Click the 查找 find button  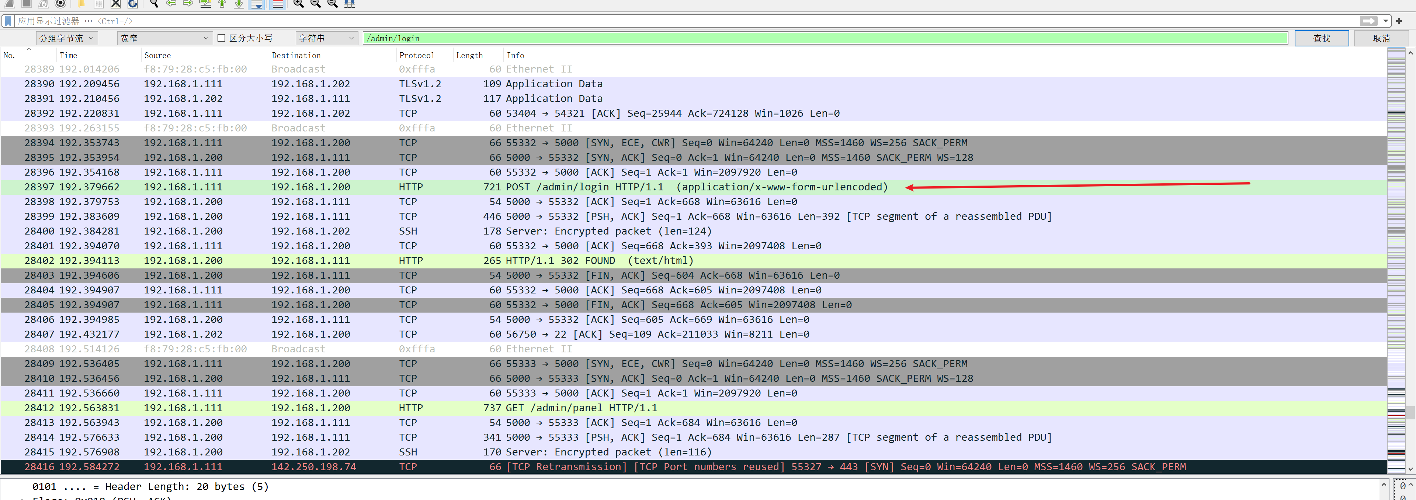pyautogui.click(x=1322, y=38)
